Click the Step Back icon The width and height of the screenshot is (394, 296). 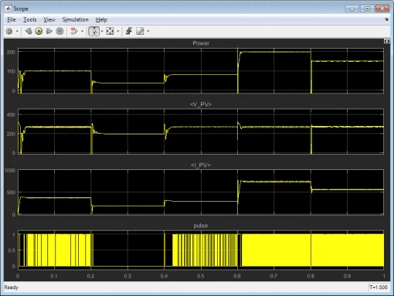coord(29,31)
